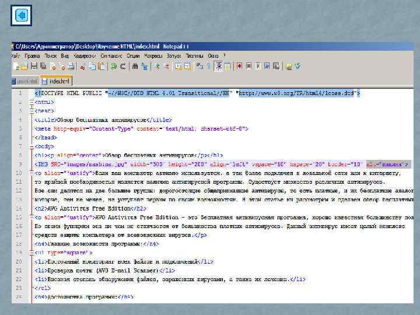
Task: Toggle the Indent Guide toolbar icon
Action: [219, 66]
